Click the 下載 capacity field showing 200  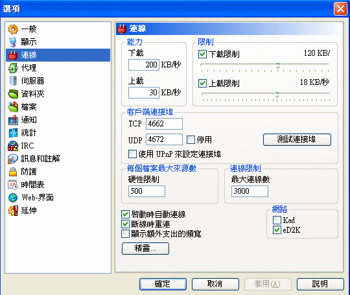(x=144, y=65)
